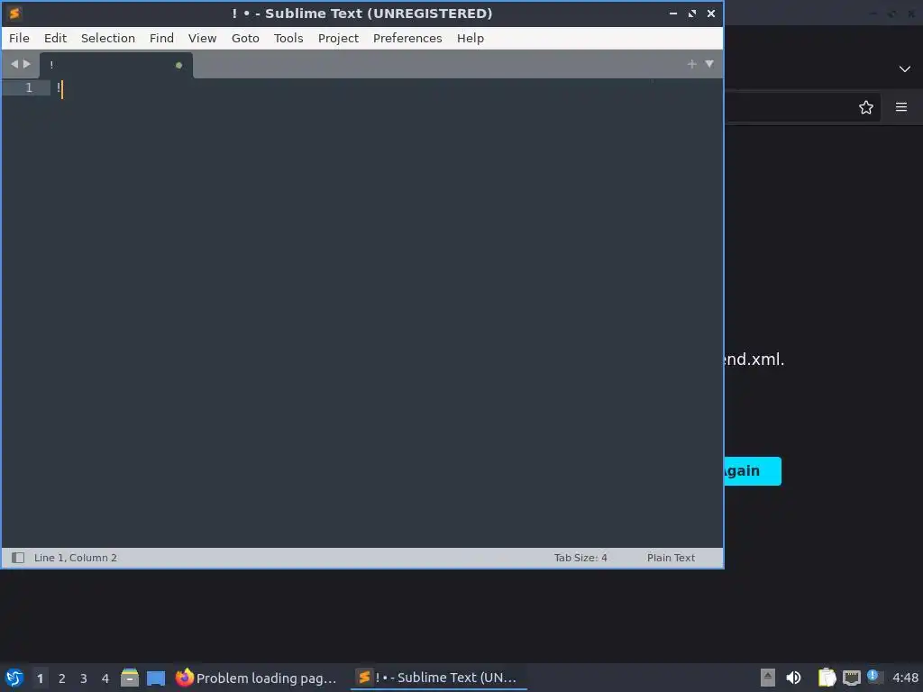Open the View menu
This screenshot has width=923, height=692.
point(202,38)
